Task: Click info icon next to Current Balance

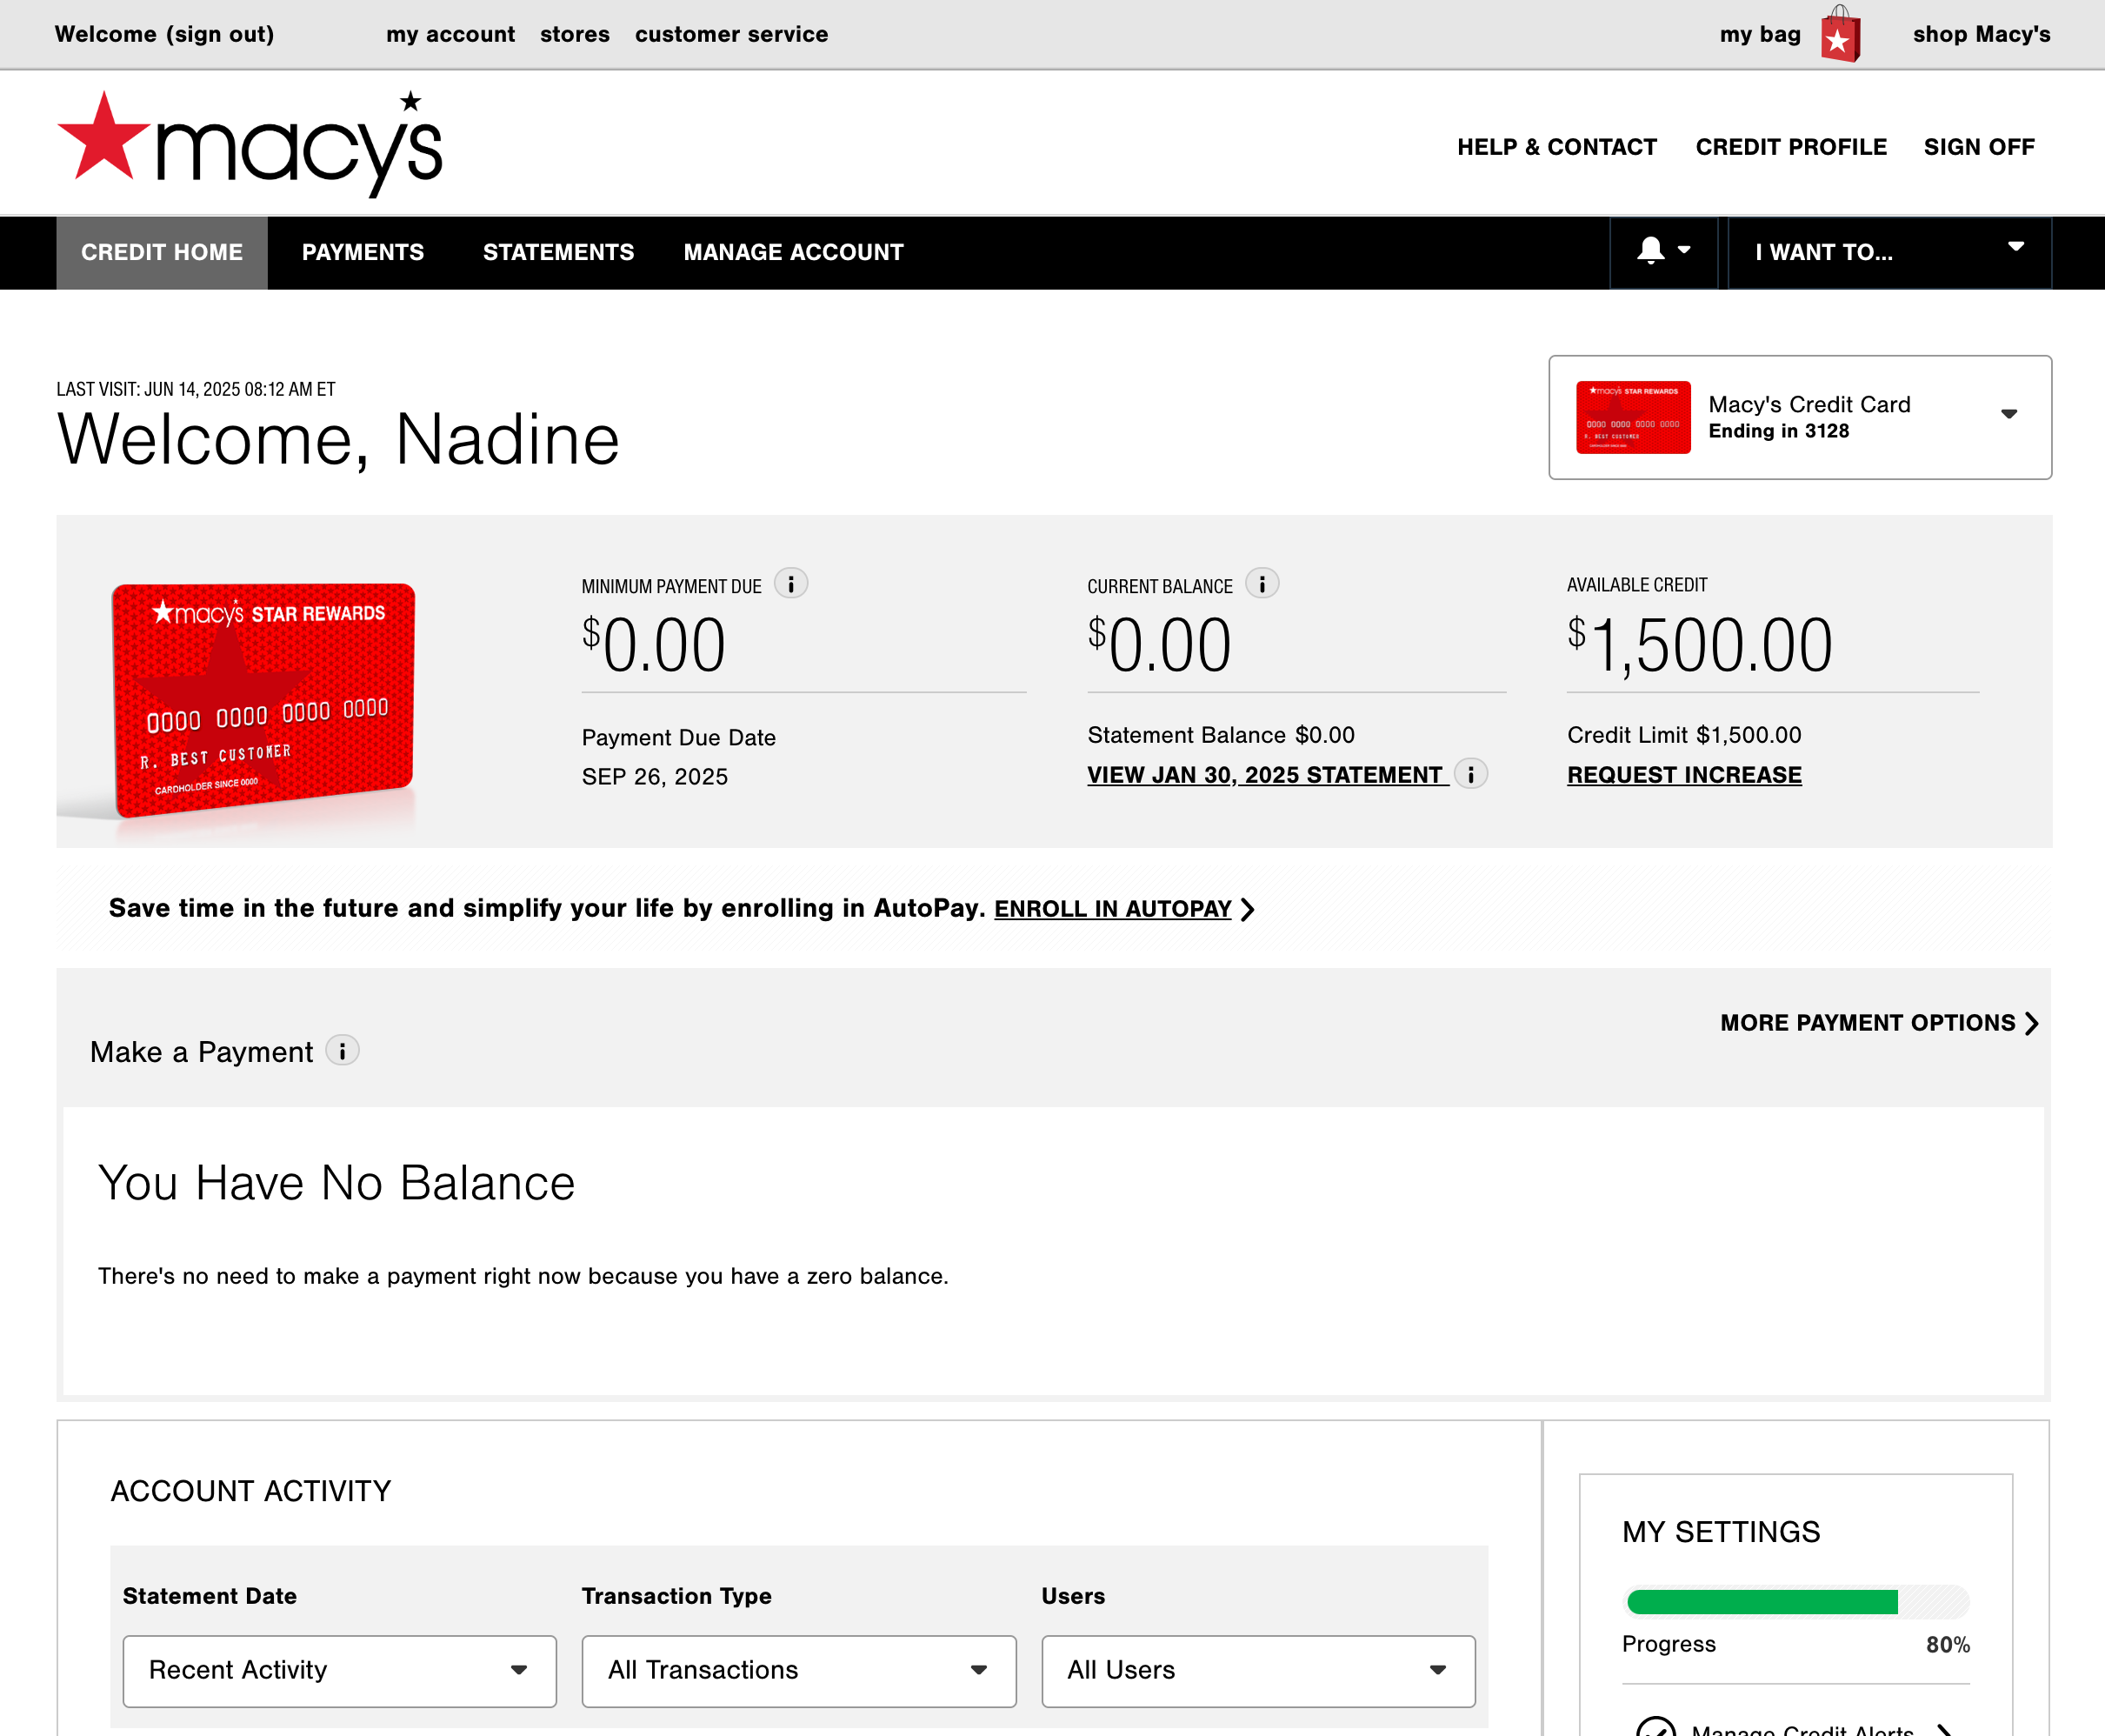Action: [1262, 584]
